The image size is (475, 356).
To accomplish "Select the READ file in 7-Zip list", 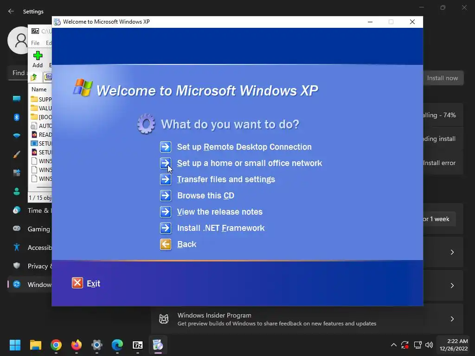I will [41, 134].
